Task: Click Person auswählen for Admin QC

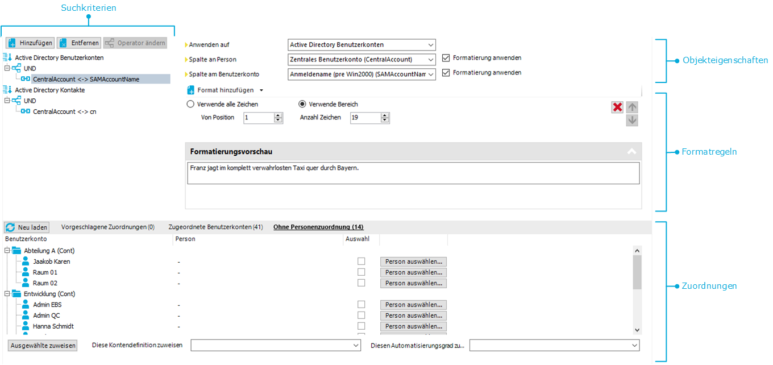Action: click(x=413, y=316)
